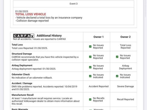Click 'Accident Reported' cell under Owner 1
Viewport: 147px width, 110px height.
pyautogui.click(x=99, y=86)
